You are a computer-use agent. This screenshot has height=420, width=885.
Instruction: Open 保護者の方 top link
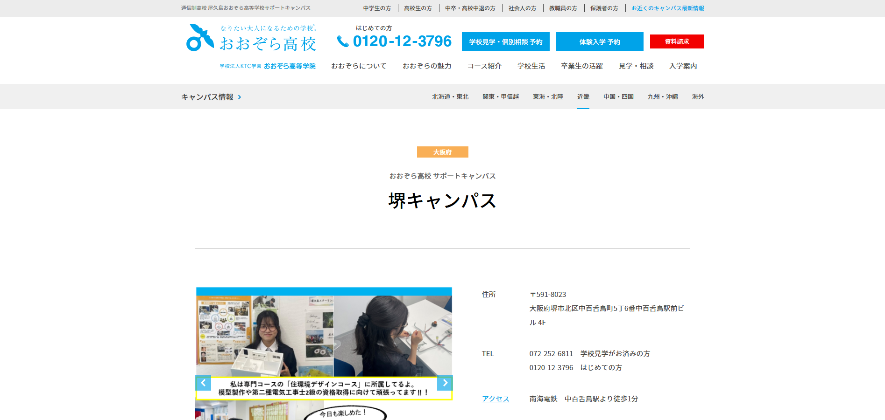[x=604, y=8]
